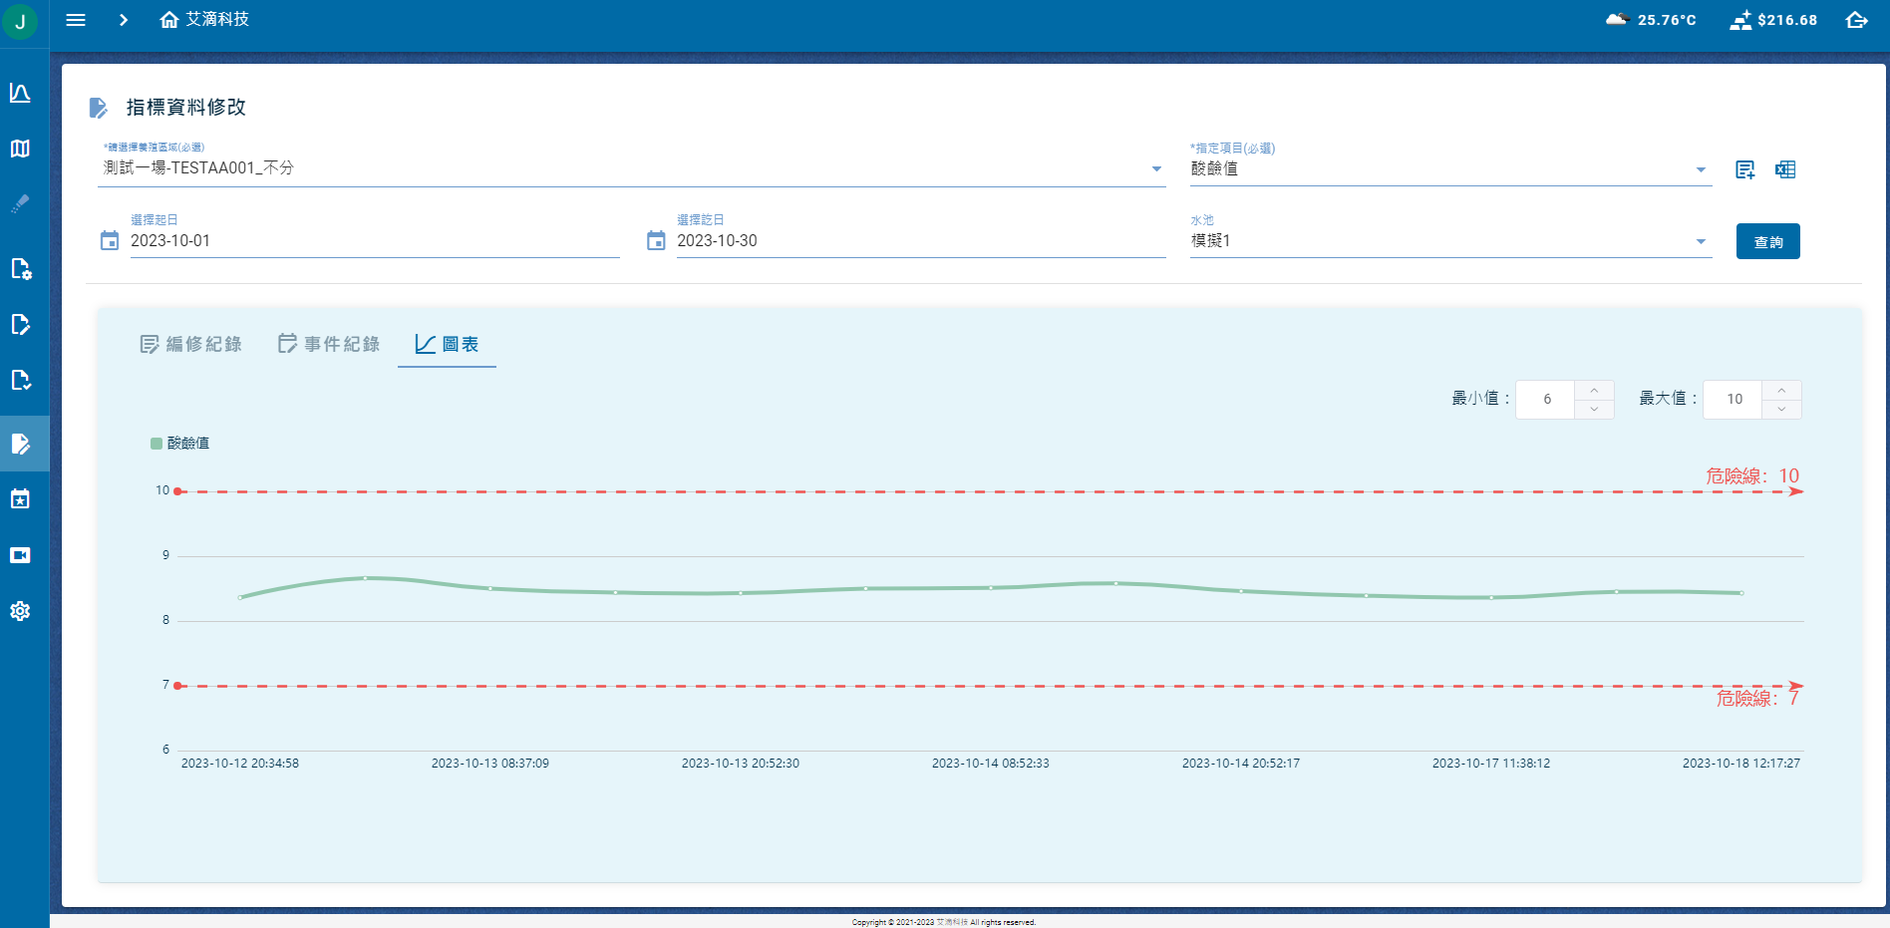Toggle 酸鹼值 legend series visibility
The image size is (1890, 928).
tap(180, 444)
